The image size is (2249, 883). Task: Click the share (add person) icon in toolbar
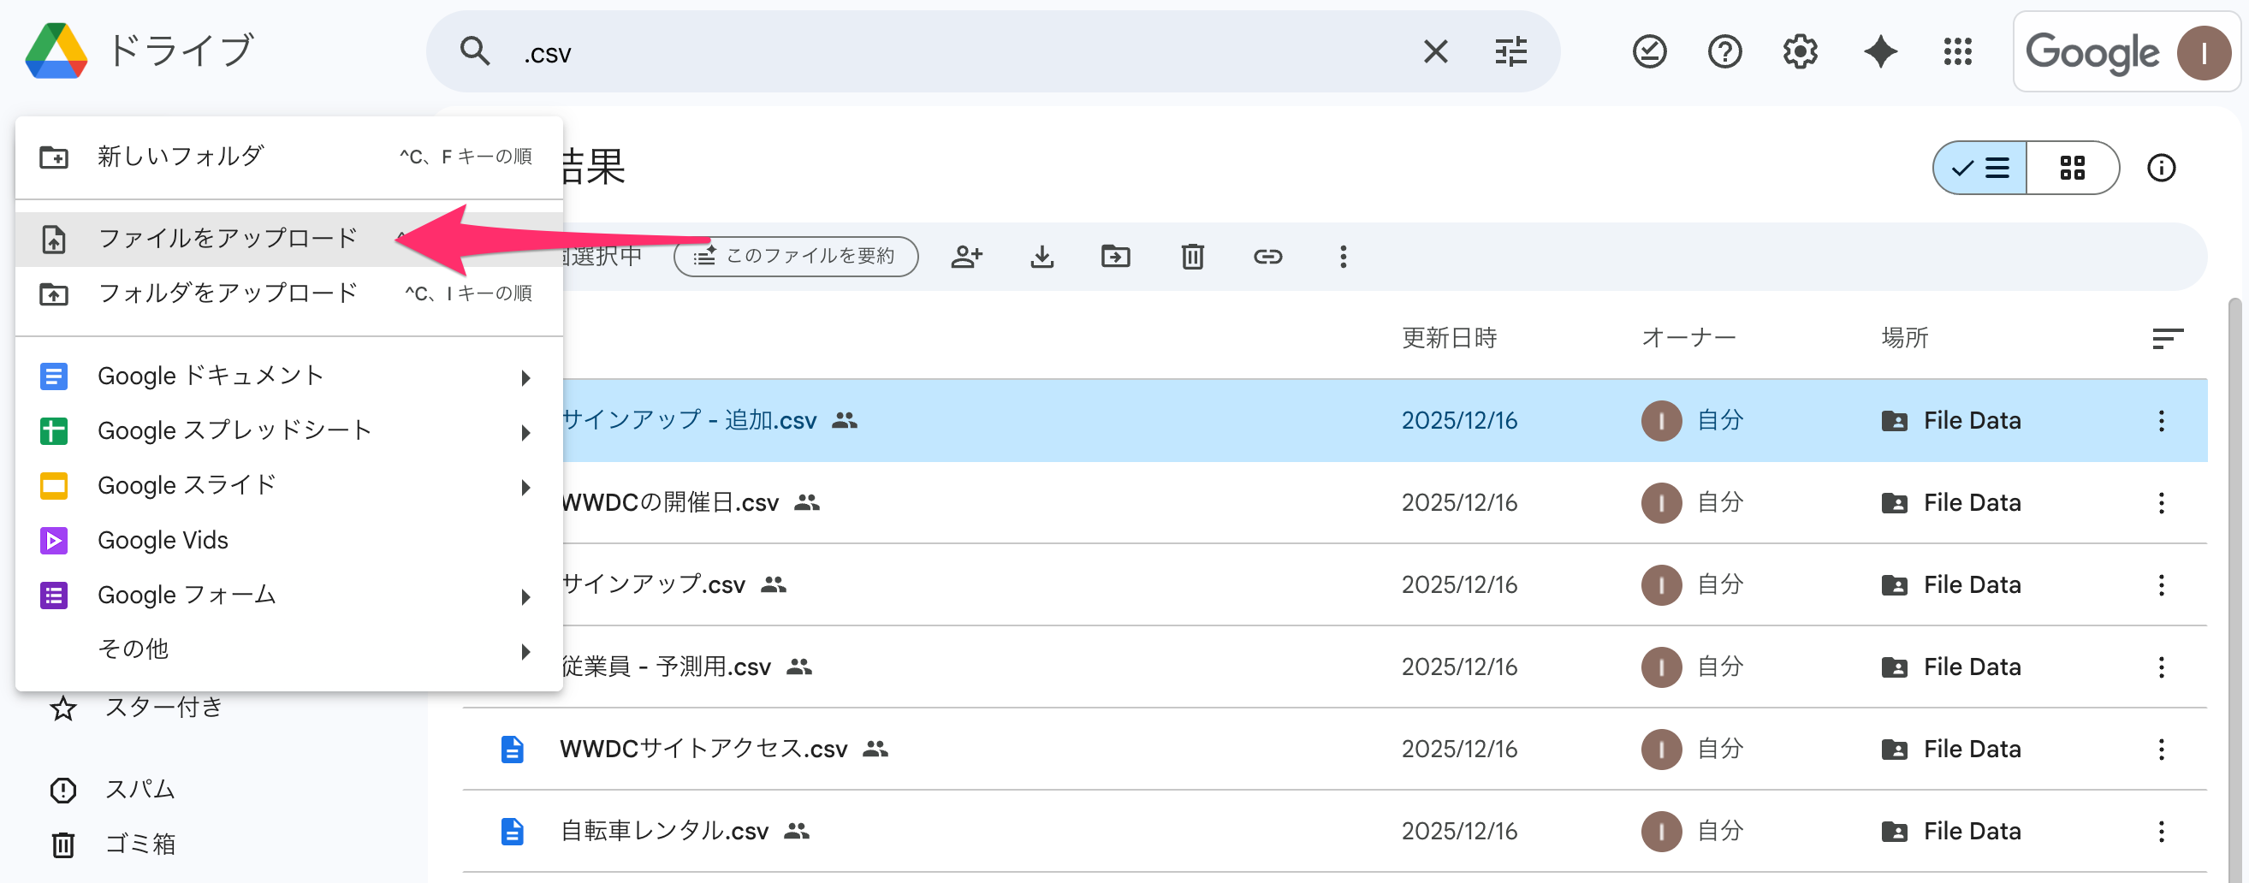(966, 257)
